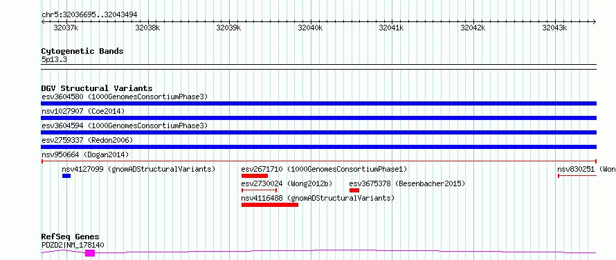Viewport: 616px width, 260px height.
Task: Click the RefSeq Genes track title
Action: (x=71, y=237)
